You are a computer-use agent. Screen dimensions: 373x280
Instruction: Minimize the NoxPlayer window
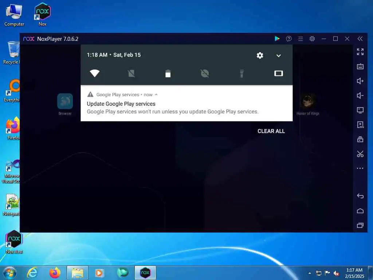point(324,39)
